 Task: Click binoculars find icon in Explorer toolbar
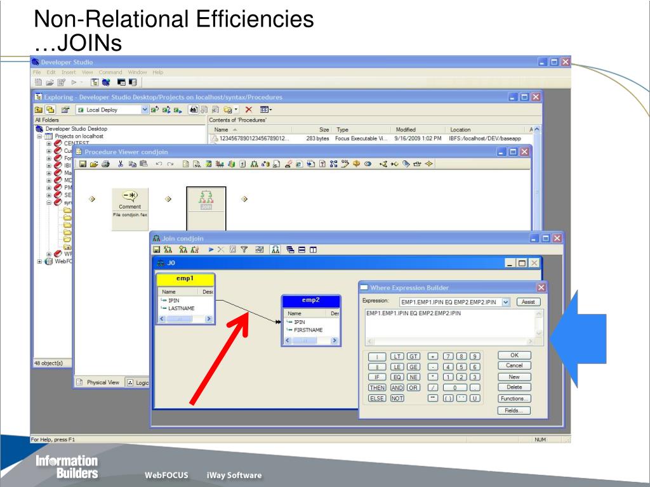pos(193,110)
